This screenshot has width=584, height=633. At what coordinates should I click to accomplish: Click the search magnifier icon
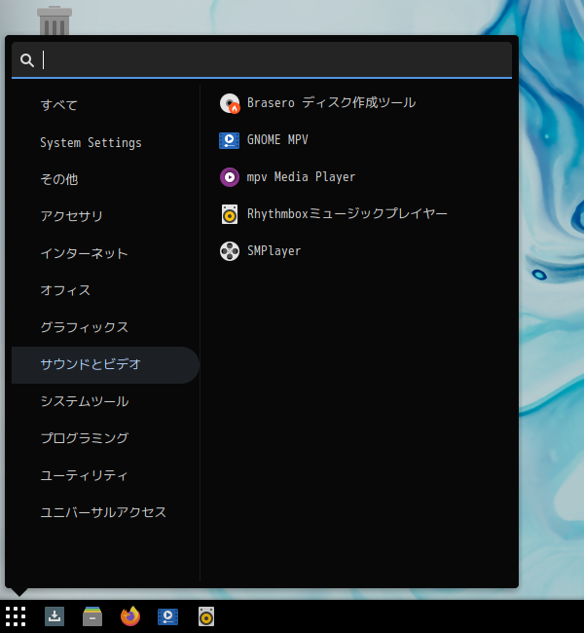tap(27, 60)
